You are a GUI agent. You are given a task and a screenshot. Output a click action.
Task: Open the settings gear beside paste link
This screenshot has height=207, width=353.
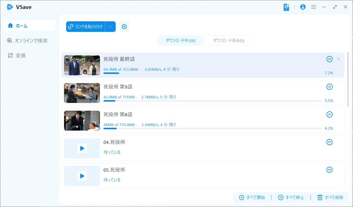[124, 27]
